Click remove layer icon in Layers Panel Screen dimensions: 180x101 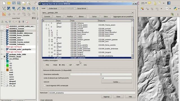[27, 22]
